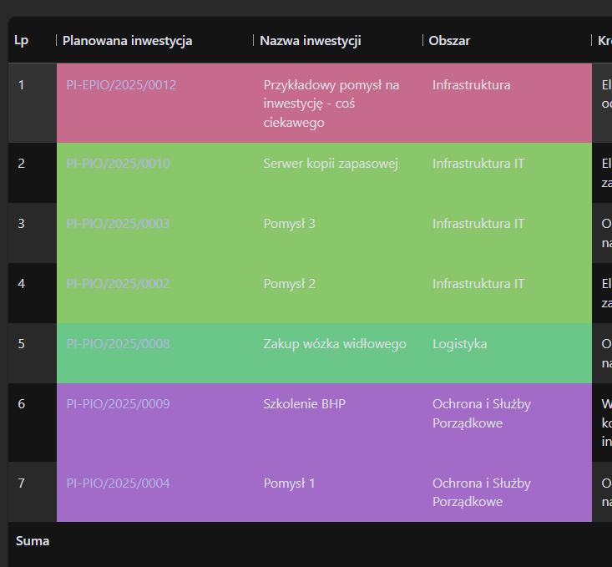This screenshot has height=567, width=612.
Task: Select the 'Pomysł 3' cell
Action: click(338, 233)
